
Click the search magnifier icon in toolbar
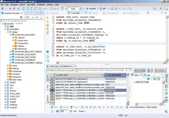pos(155,9)
